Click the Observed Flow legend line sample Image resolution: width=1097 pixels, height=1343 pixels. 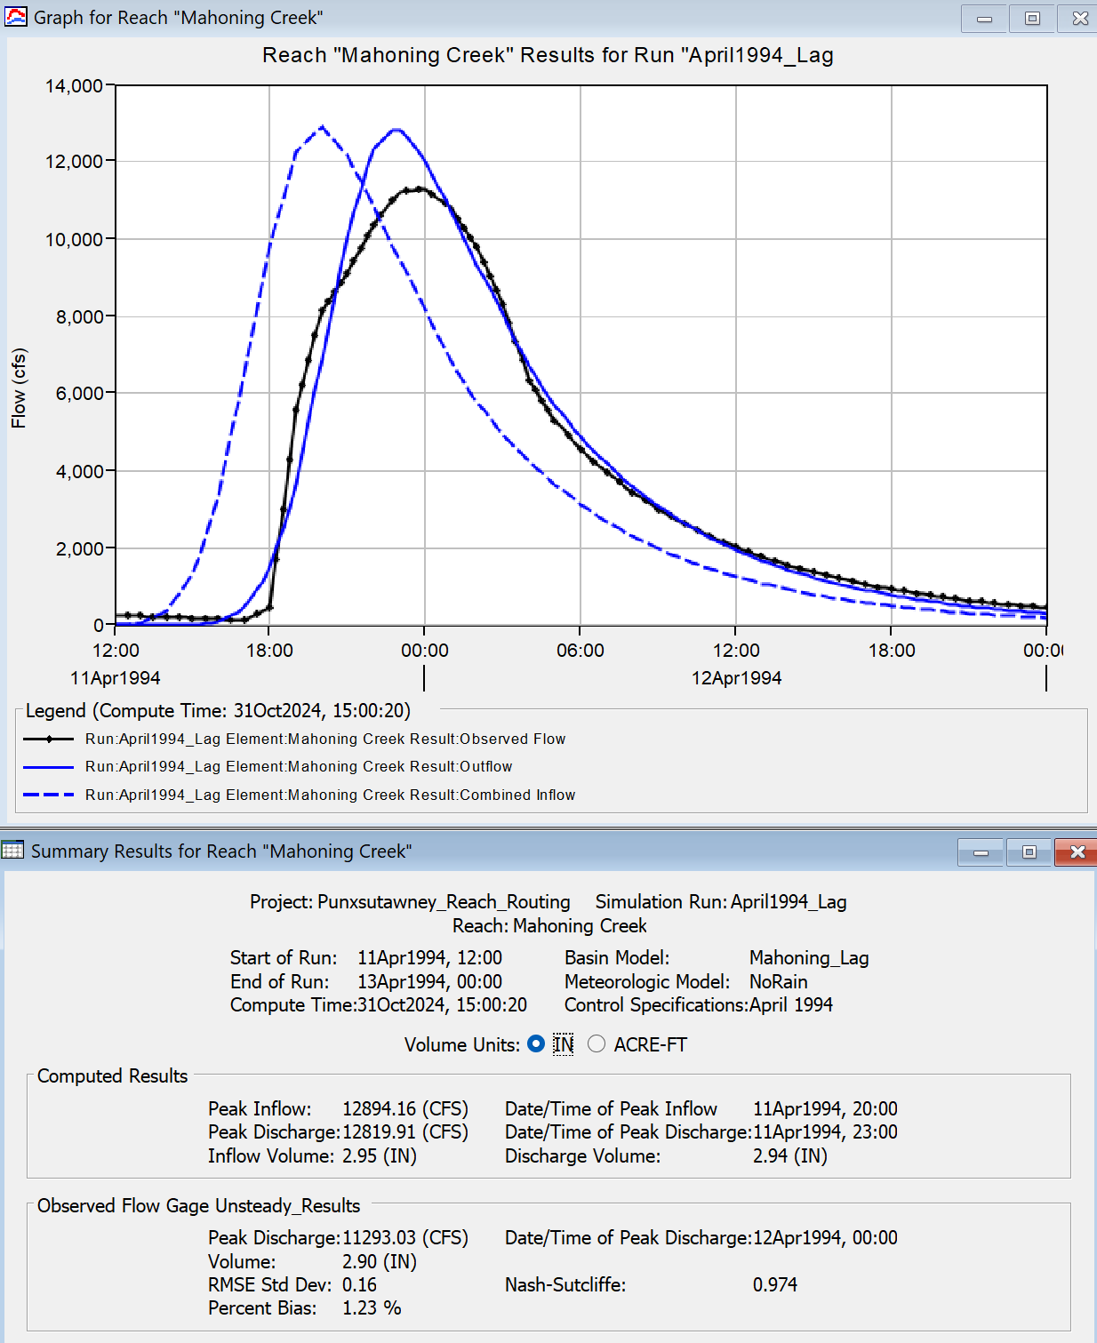48,739
